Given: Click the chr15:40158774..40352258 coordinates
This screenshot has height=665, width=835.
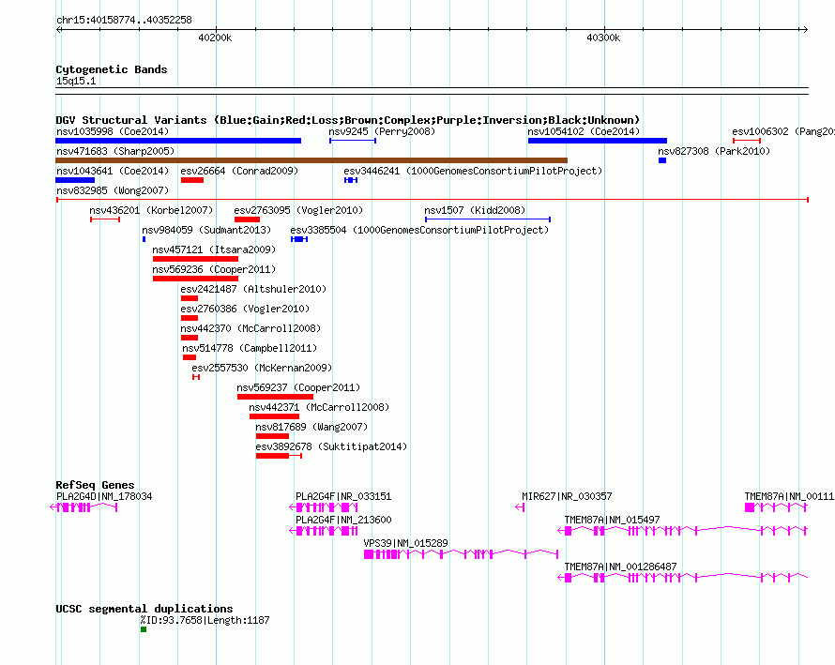Looking at the screenshot, I should (124, 21).
